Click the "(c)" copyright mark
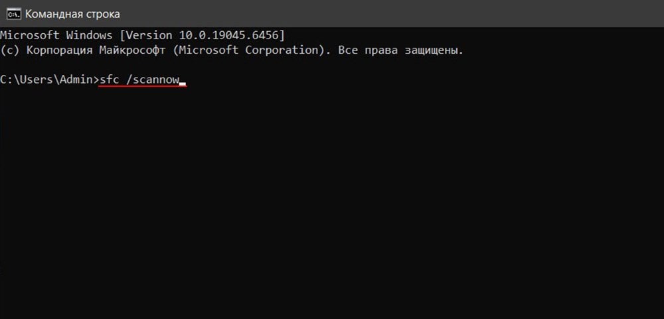Image resolution: width=664 pixels, height=319 pixels. (9, 50)
